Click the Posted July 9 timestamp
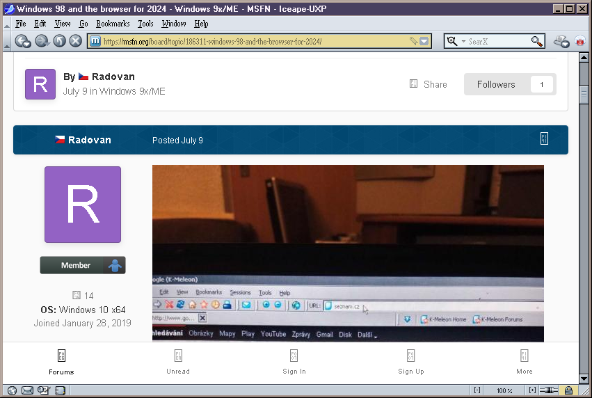 [x=177, y=141]
